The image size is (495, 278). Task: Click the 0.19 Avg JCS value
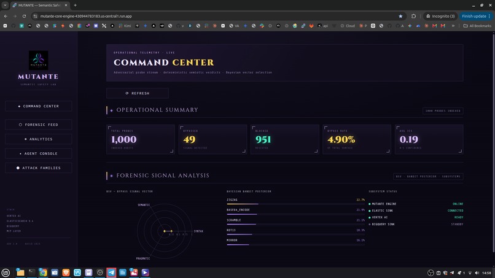[x=409, y=139]
